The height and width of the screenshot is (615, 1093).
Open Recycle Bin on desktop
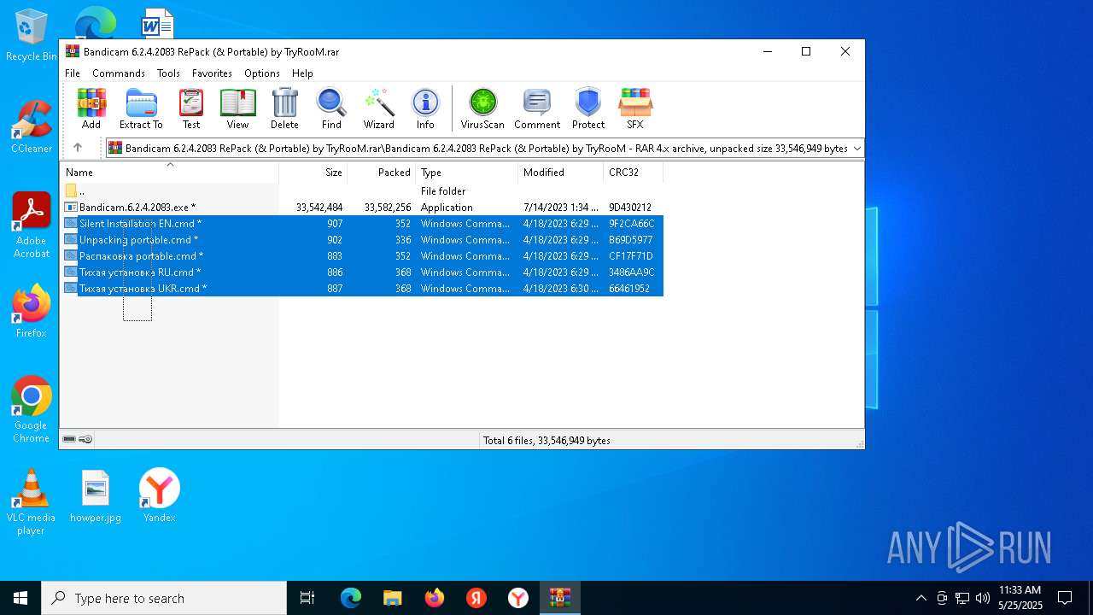click(32, 36)
